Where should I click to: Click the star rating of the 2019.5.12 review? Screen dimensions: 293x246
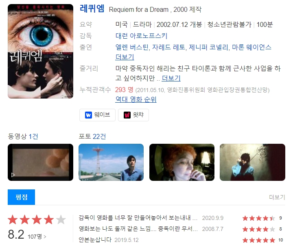(x=259, y=240)
